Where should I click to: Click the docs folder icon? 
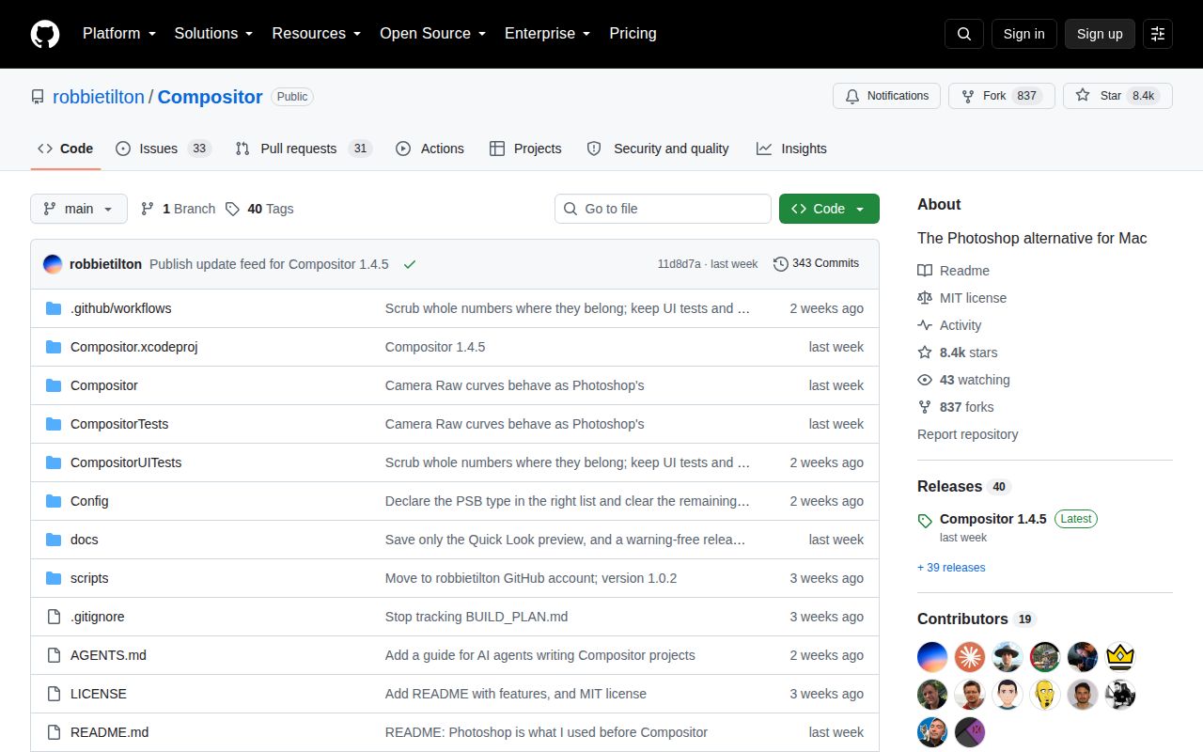(x=54, y=540)
